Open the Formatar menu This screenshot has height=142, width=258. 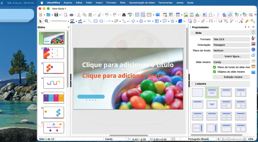click(111, 3)
